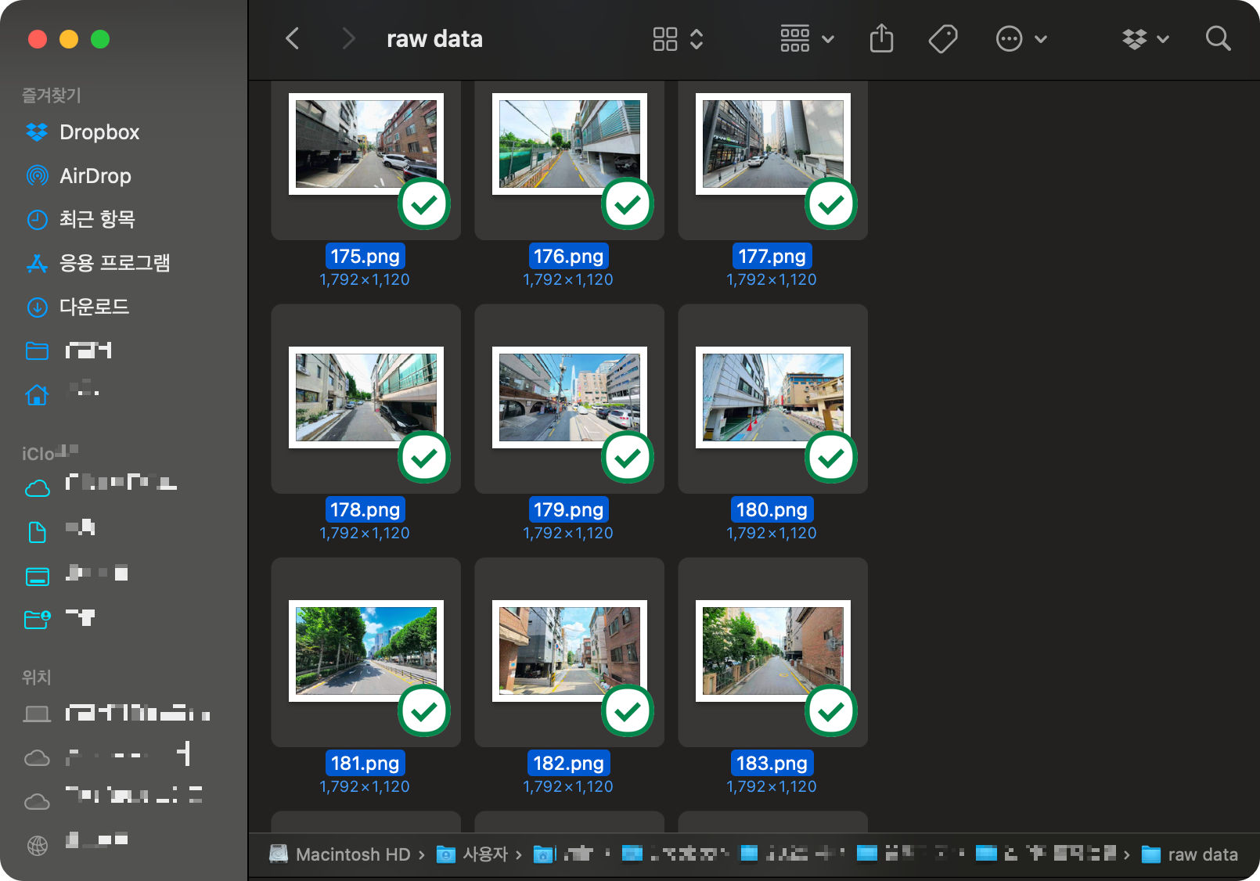Open the Tags editor icon
The image size is (1260, 881).
[943, 38]
